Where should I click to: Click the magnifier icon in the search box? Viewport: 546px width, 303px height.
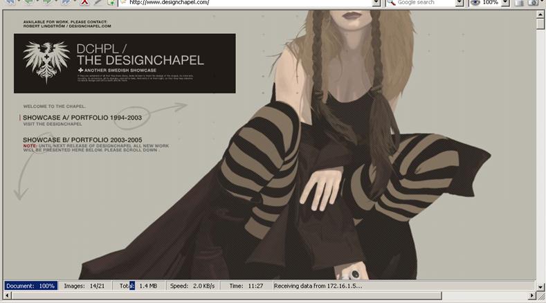coord(391,3)
